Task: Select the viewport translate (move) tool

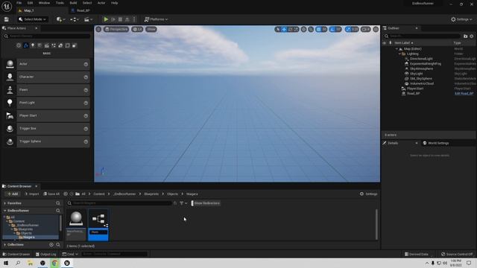Action: [284, 29]
